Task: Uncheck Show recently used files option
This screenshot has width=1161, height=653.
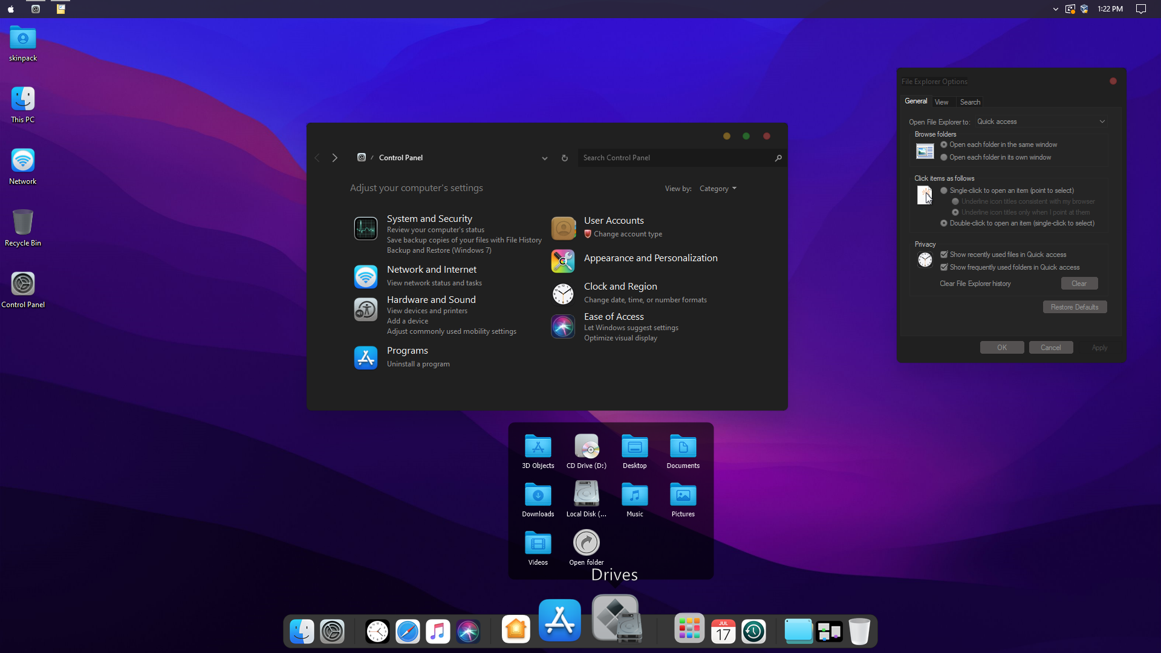Action: pos(944,255)
